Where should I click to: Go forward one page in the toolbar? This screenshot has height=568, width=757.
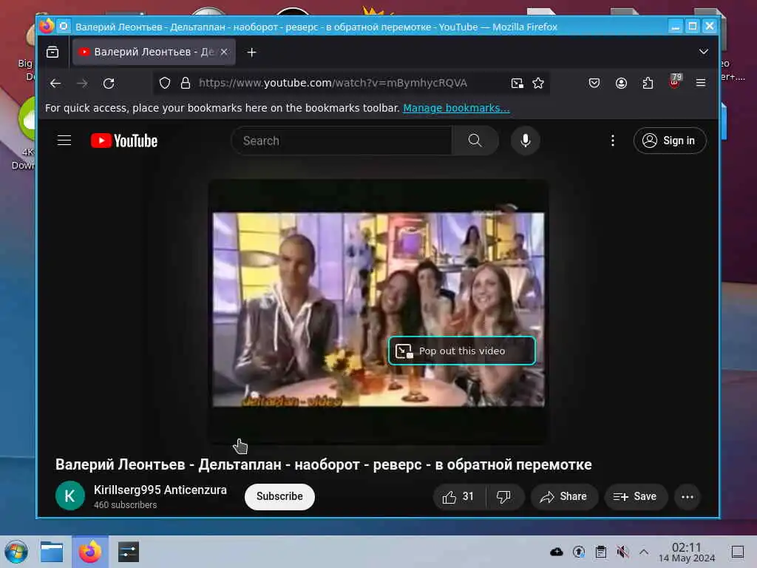82,83
